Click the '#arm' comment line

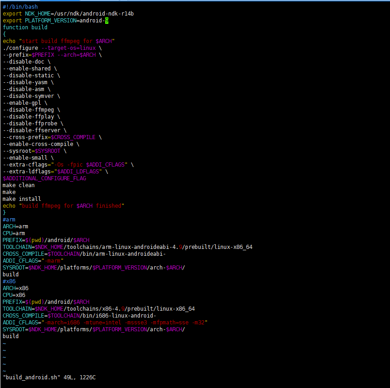[9, 220]
